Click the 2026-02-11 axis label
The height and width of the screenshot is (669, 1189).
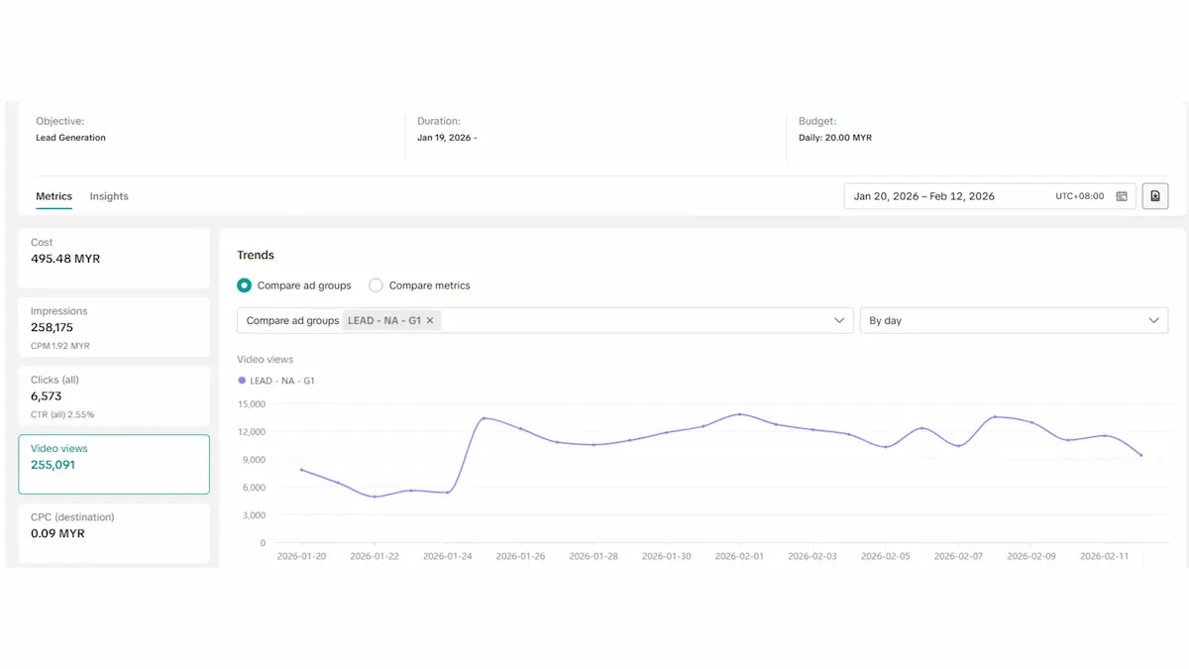tap(1104, 557)
